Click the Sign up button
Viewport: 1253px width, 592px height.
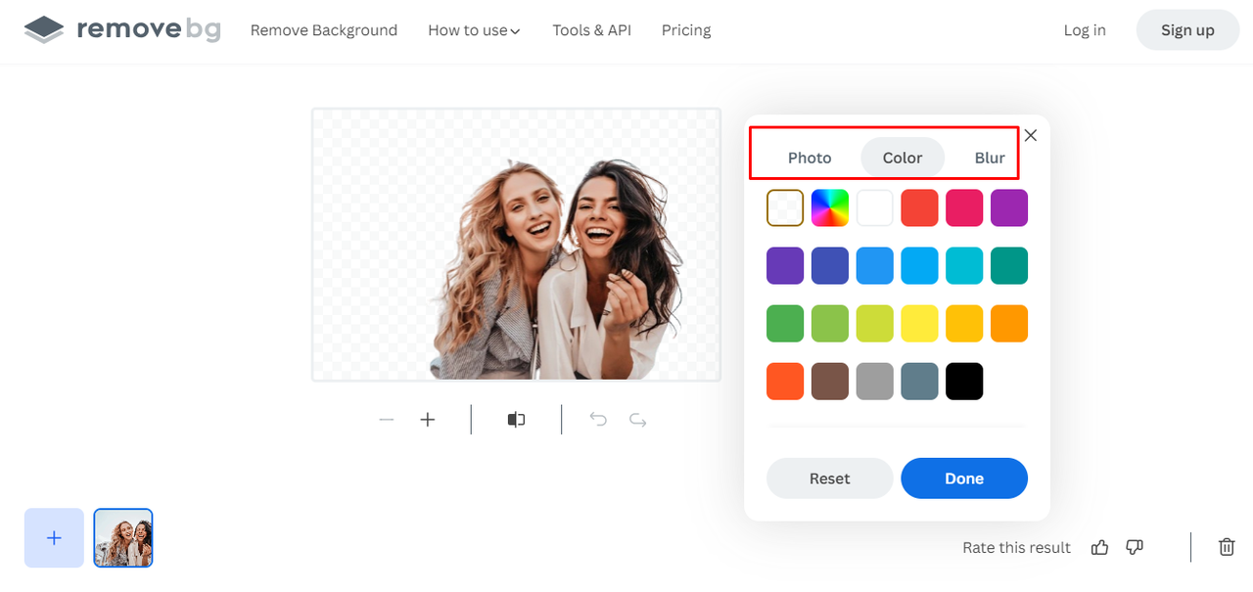click(x=1187, y=30)
